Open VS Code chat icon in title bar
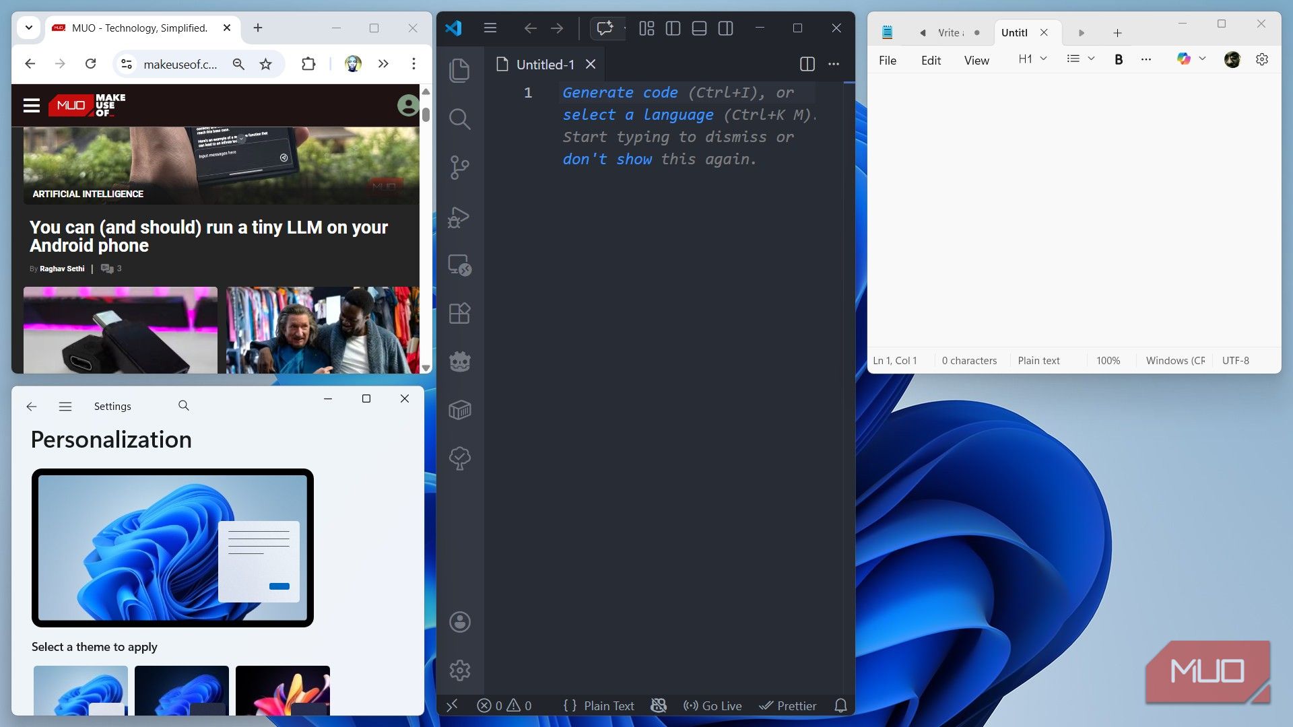The image size is (1293, 727). tap(605, 28)
